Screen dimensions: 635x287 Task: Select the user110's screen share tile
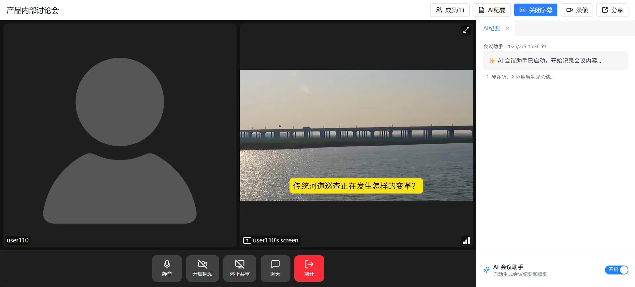point(356,135)
